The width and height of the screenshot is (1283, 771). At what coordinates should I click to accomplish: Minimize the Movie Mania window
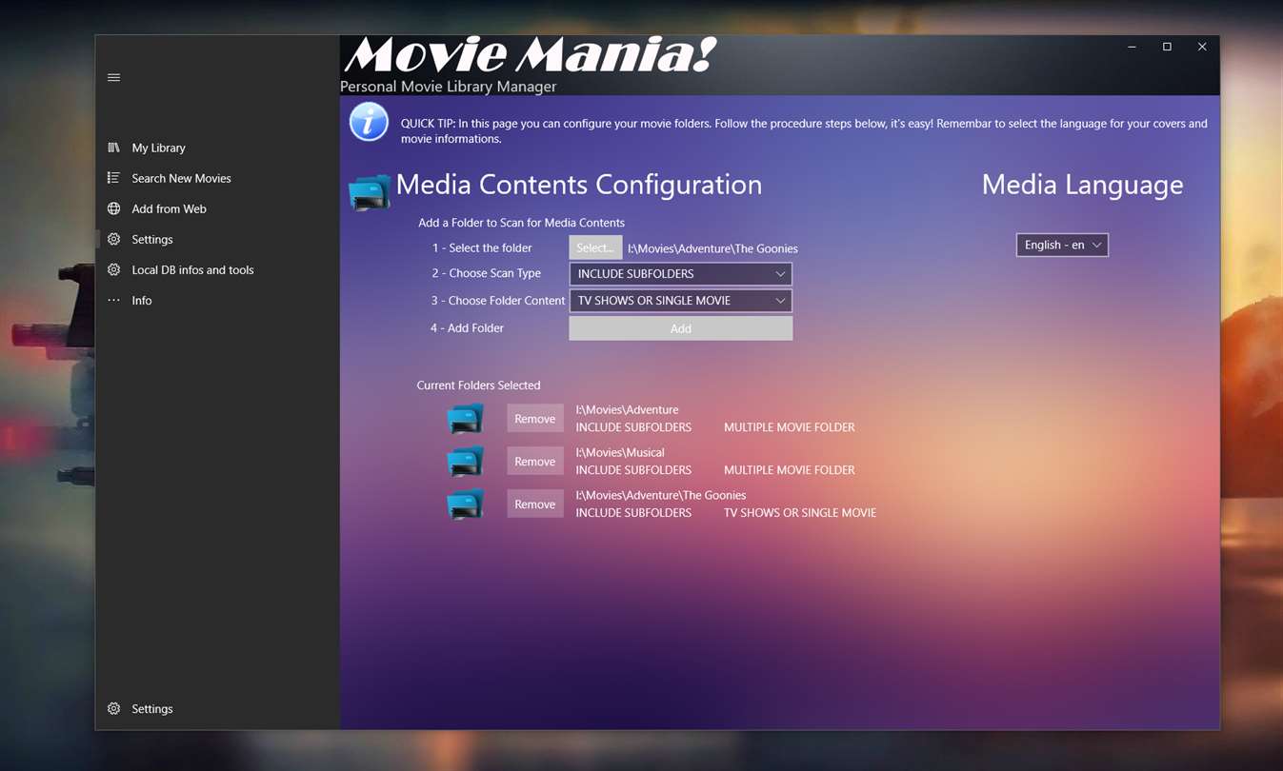click(x=1132, y=47)
